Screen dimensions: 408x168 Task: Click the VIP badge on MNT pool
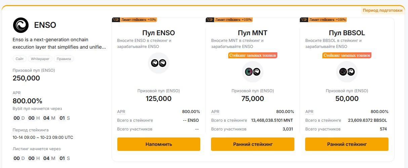[x=209, y=20]
